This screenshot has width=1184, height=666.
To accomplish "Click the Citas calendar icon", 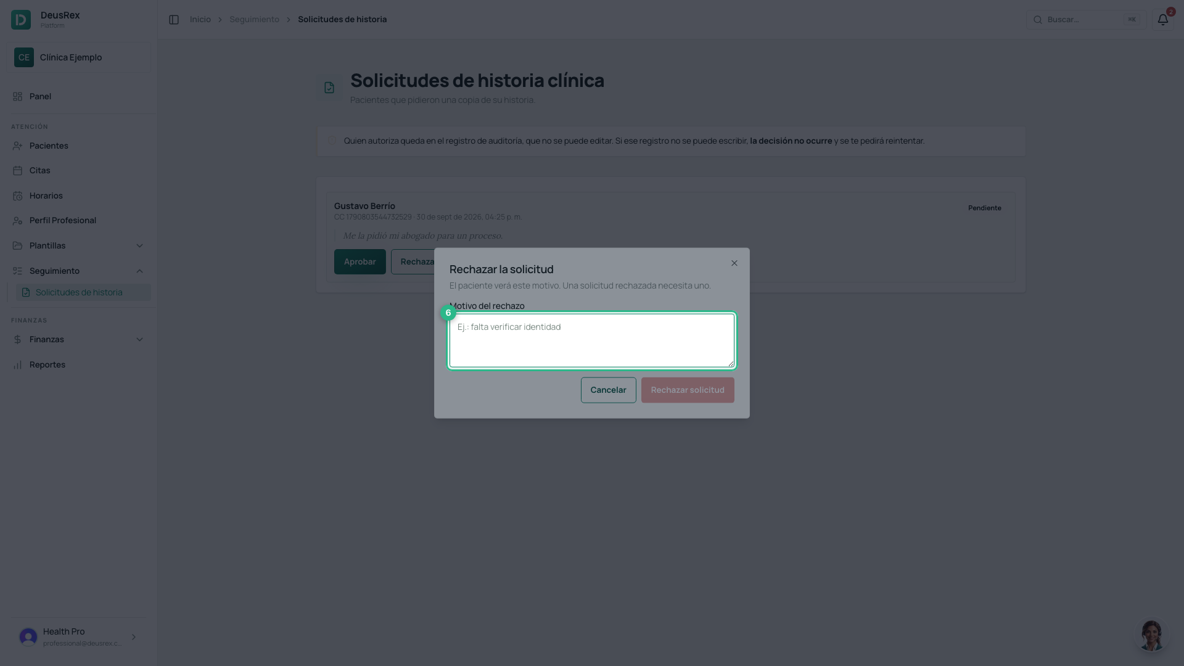I will (17, 171).
